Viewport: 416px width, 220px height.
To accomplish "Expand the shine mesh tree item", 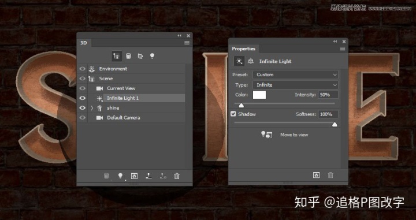I will 92,108.
